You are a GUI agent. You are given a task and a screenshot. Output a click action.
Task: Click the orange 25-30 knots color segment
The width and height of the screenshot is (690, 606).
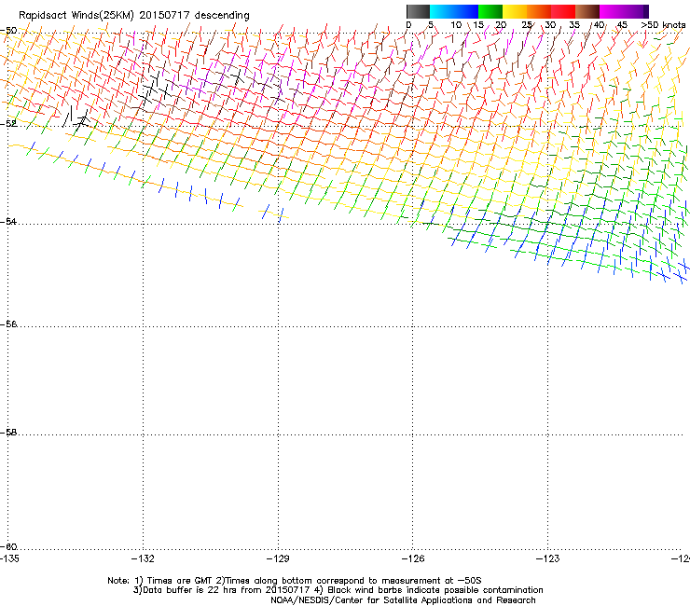(x=539, y=11)
